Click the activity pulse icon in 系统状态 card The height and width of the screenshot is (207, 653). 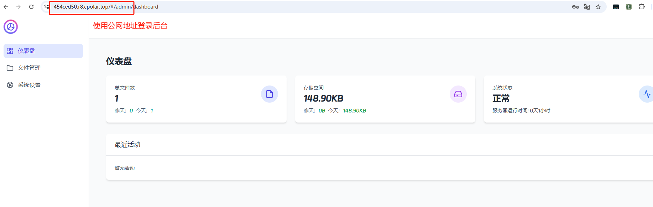coord(647,94)
